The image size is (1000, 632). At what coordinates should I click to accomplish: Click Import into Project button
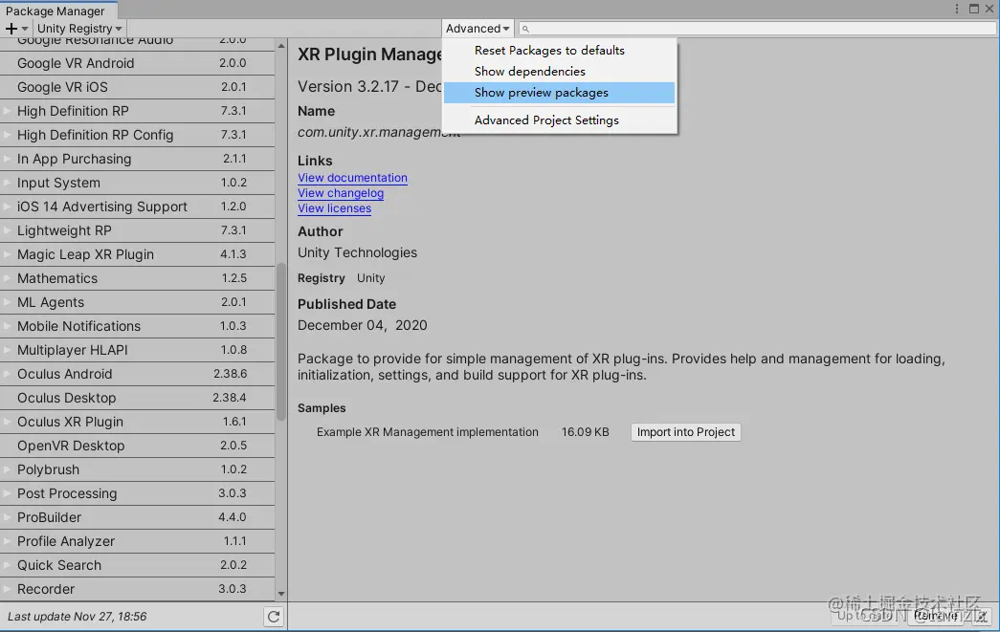tap(685, 432)
